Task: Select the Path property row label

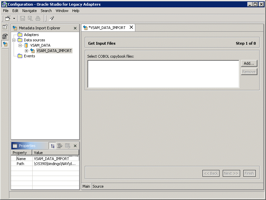Action: pyautogui.click(x=20, y=164)
